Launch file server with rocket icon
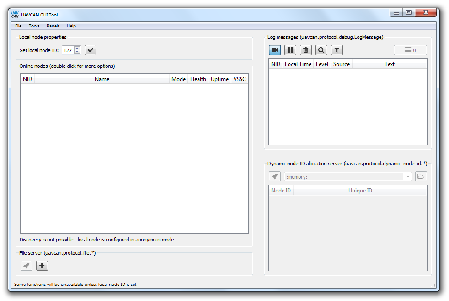 [x=27, y=266]
